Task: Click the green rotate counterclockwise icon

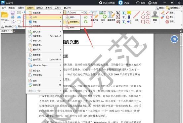Action: 86,17
